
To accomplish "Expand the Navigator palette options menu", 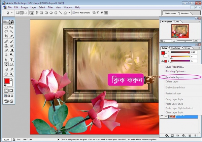I will 199,22.
